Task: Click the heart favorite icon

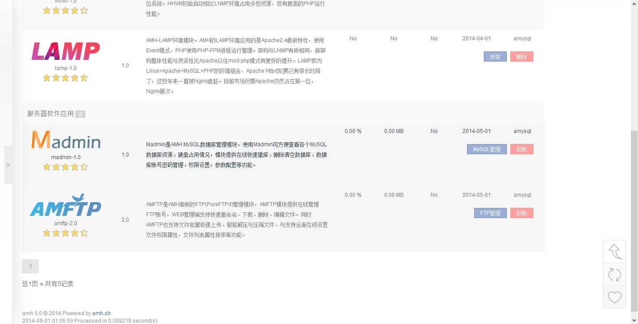Action: [615, 297]
